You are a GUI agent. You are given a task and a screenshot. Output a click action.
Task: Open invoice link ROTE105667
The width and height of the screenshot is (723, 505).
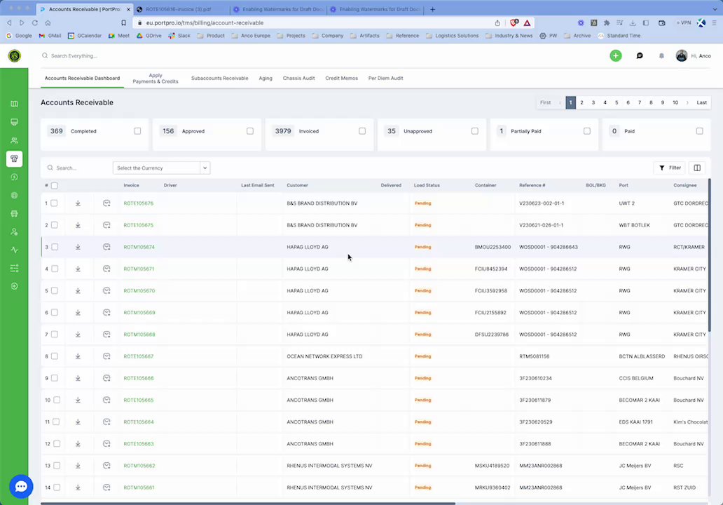138,356
